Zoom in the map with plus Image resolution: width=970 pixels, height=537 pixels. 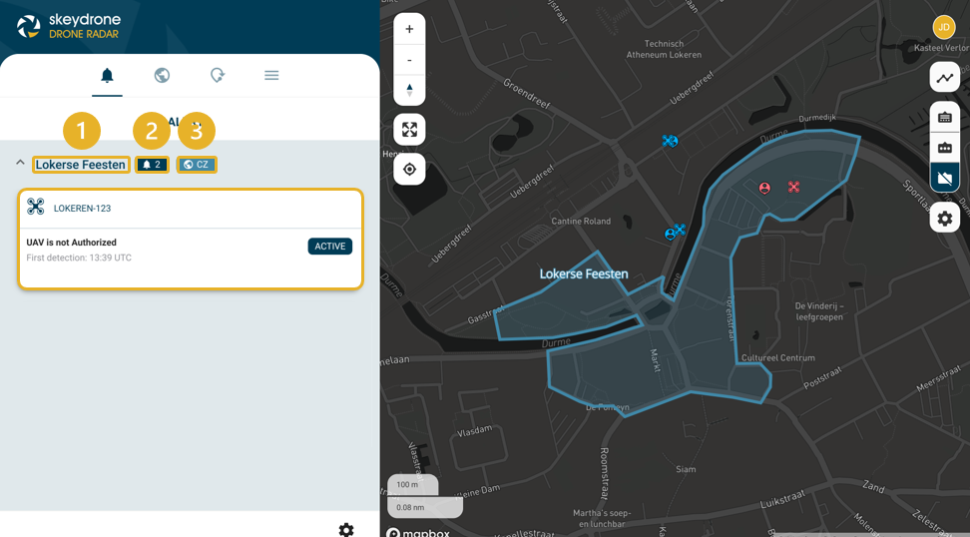click(409, 29)
